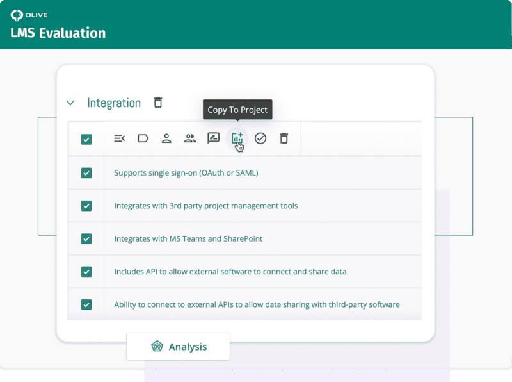512x382 pixels.
Task: Open the comment/feedback icon on the toolbar
Action: point(213,138)
